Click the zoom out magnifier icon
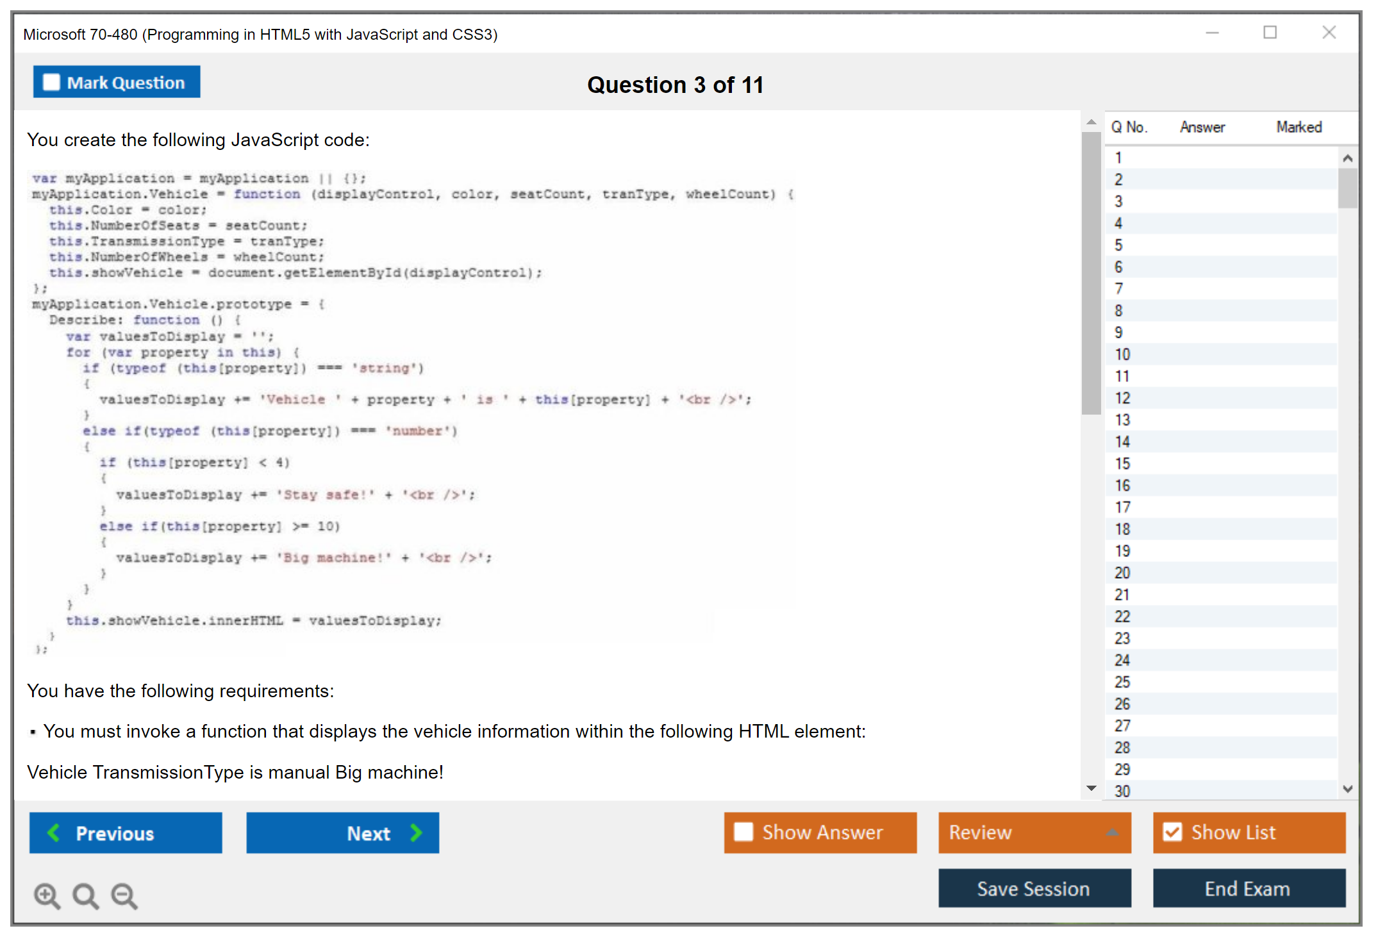The height and width of the screenshot is (942, 1378). 124,895
